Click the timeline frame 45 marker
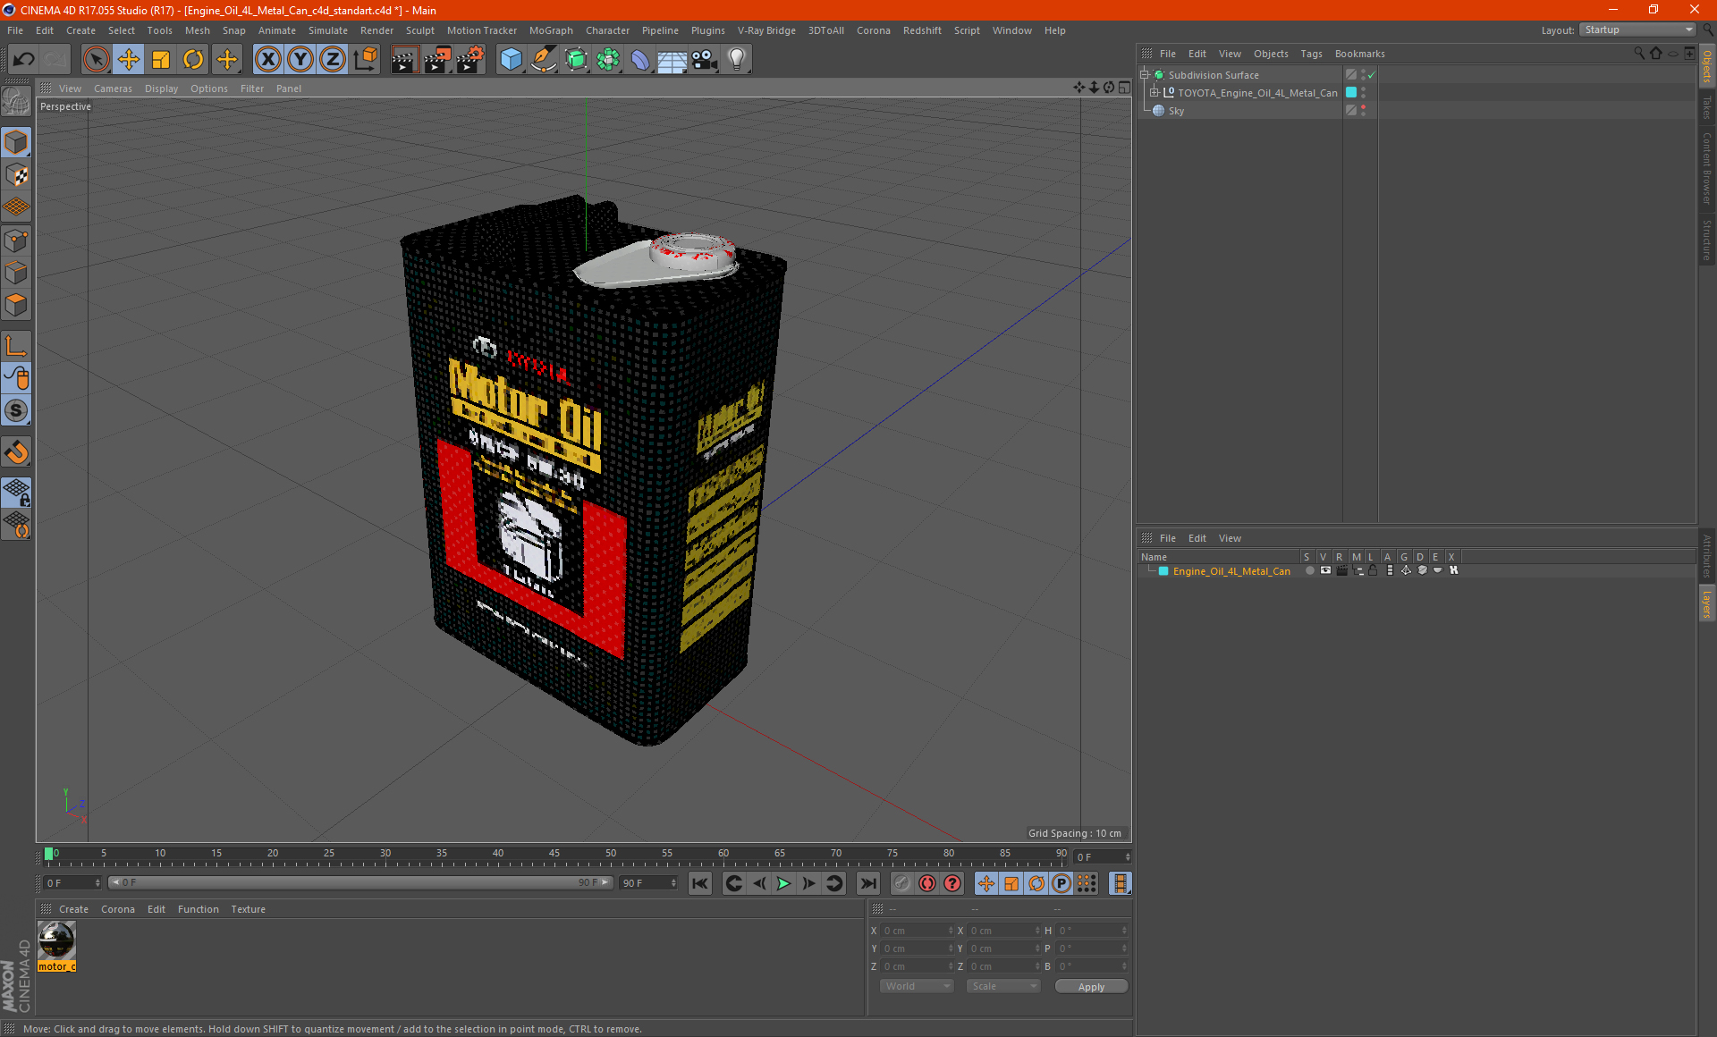The height and width of the screenshot is (1037, 1717). click(554, 854)
